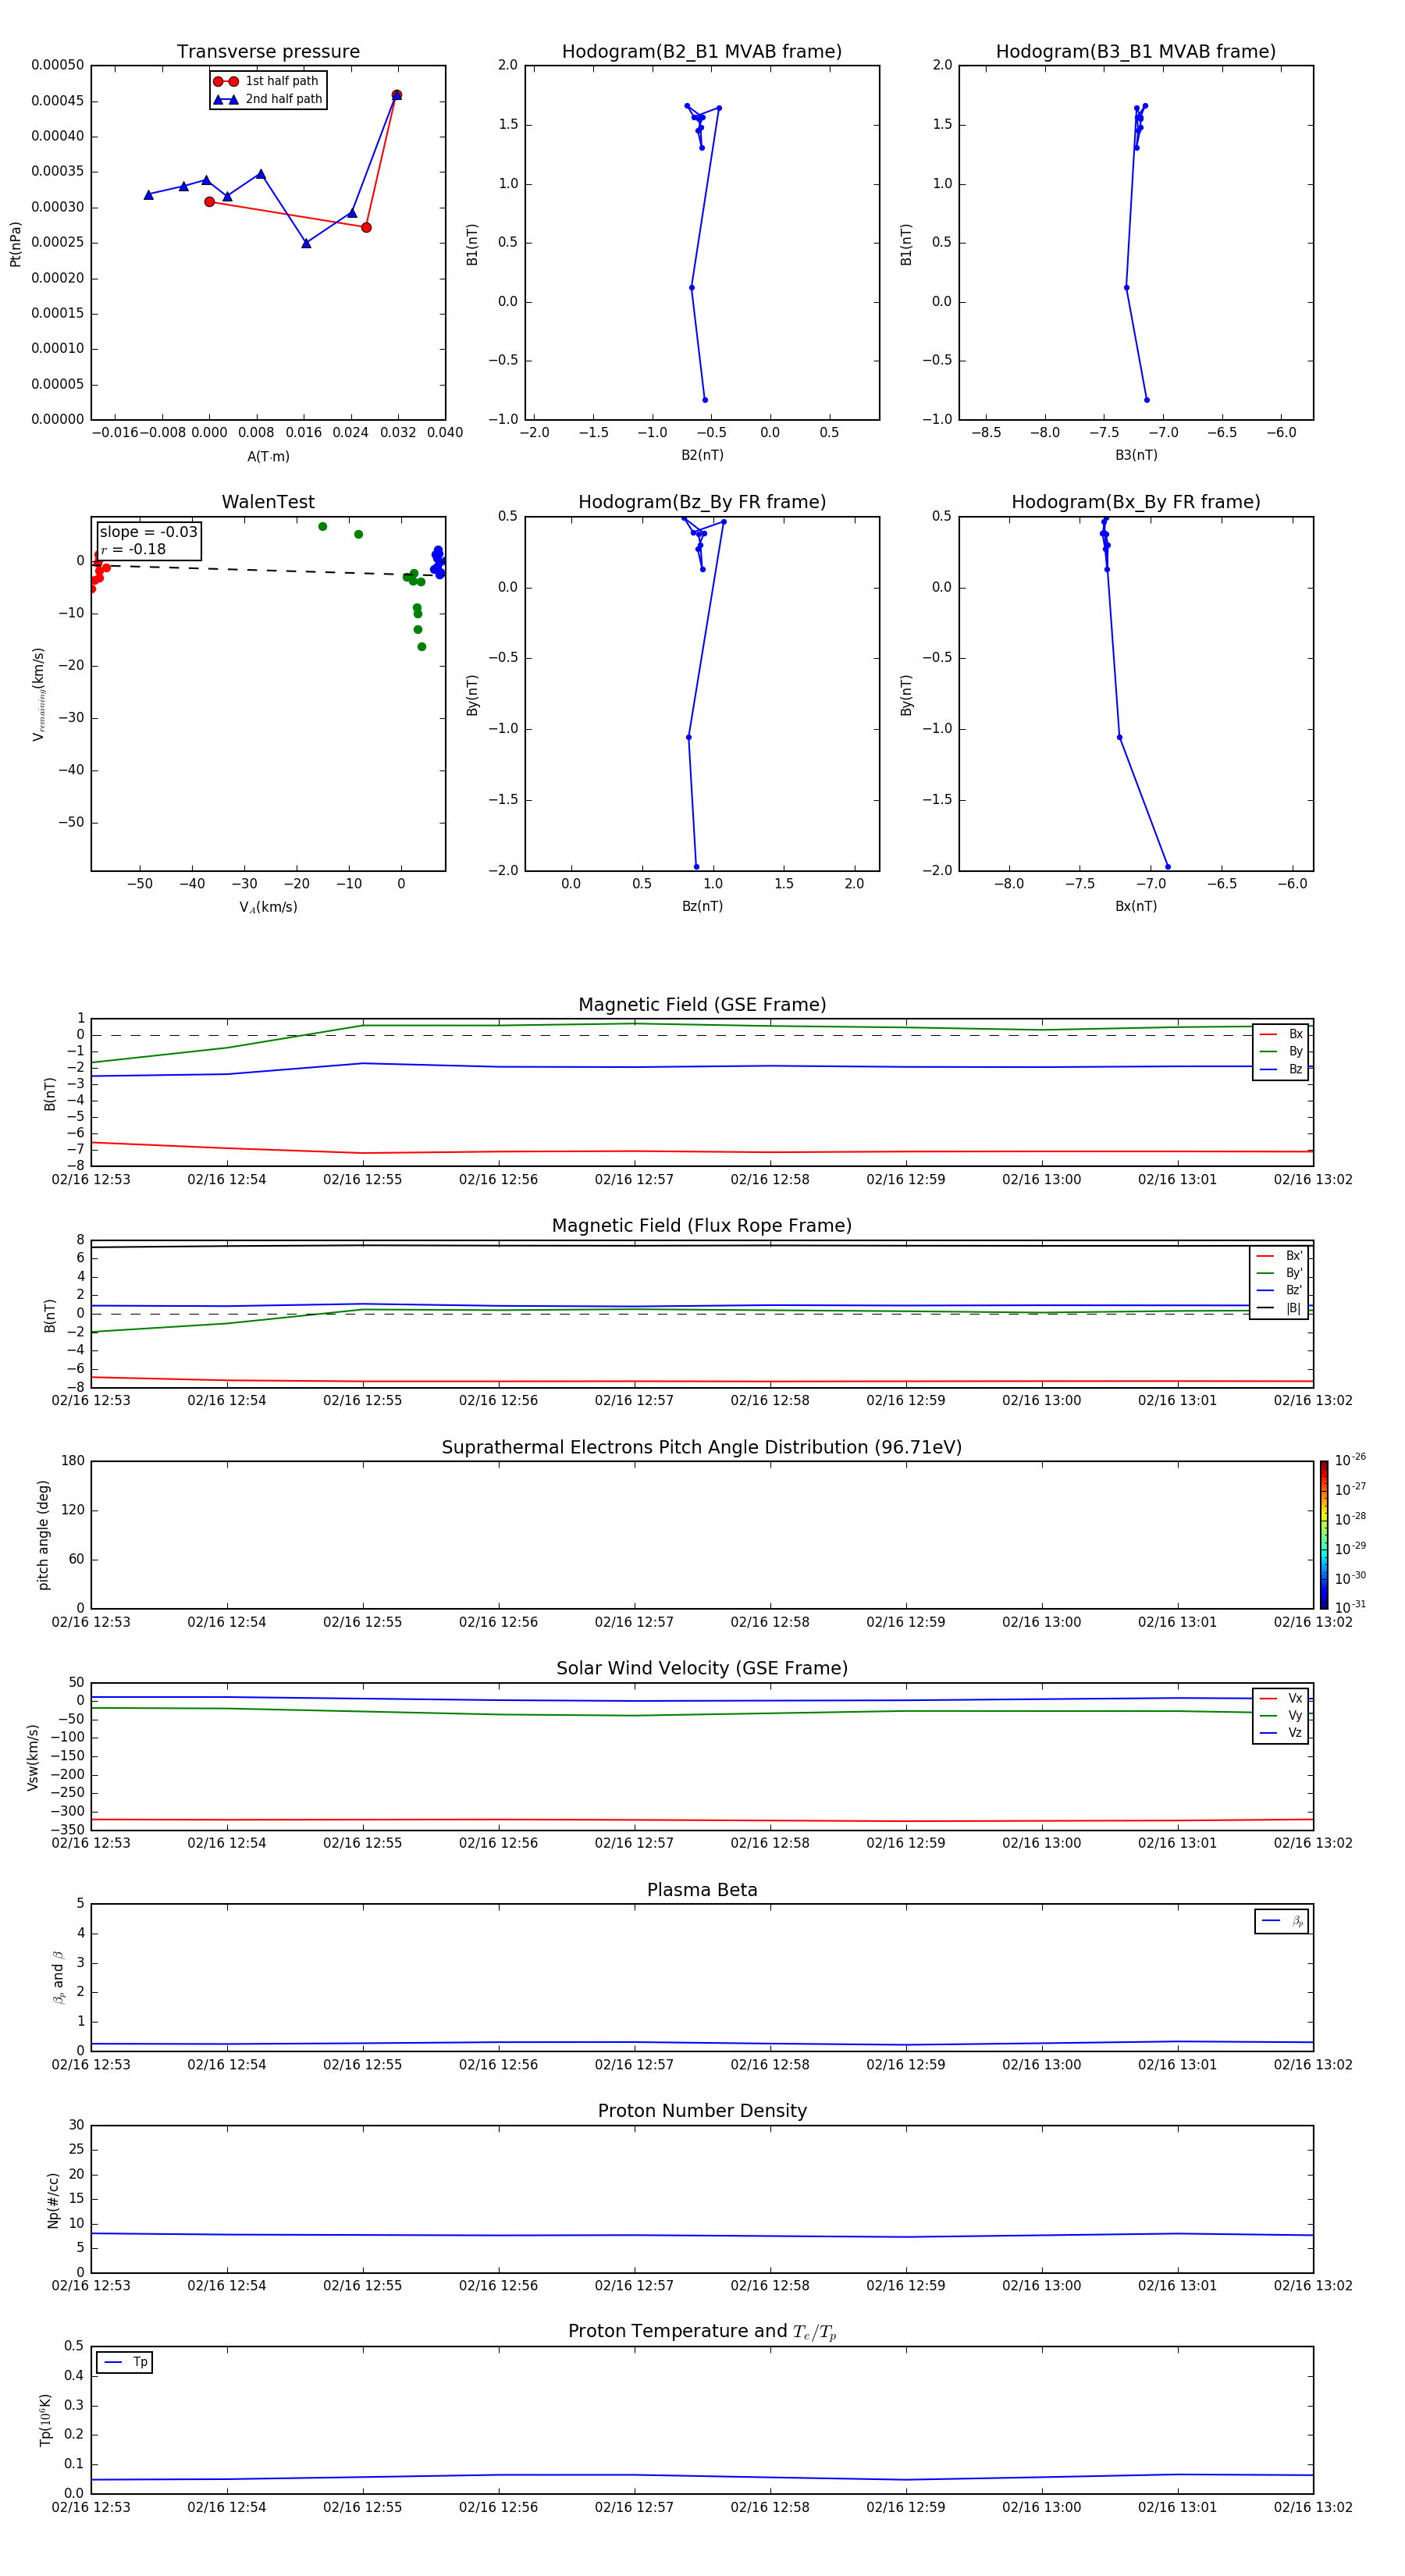
Task: Click the 'Plasma Beta' panel title
Action: 702,1890
